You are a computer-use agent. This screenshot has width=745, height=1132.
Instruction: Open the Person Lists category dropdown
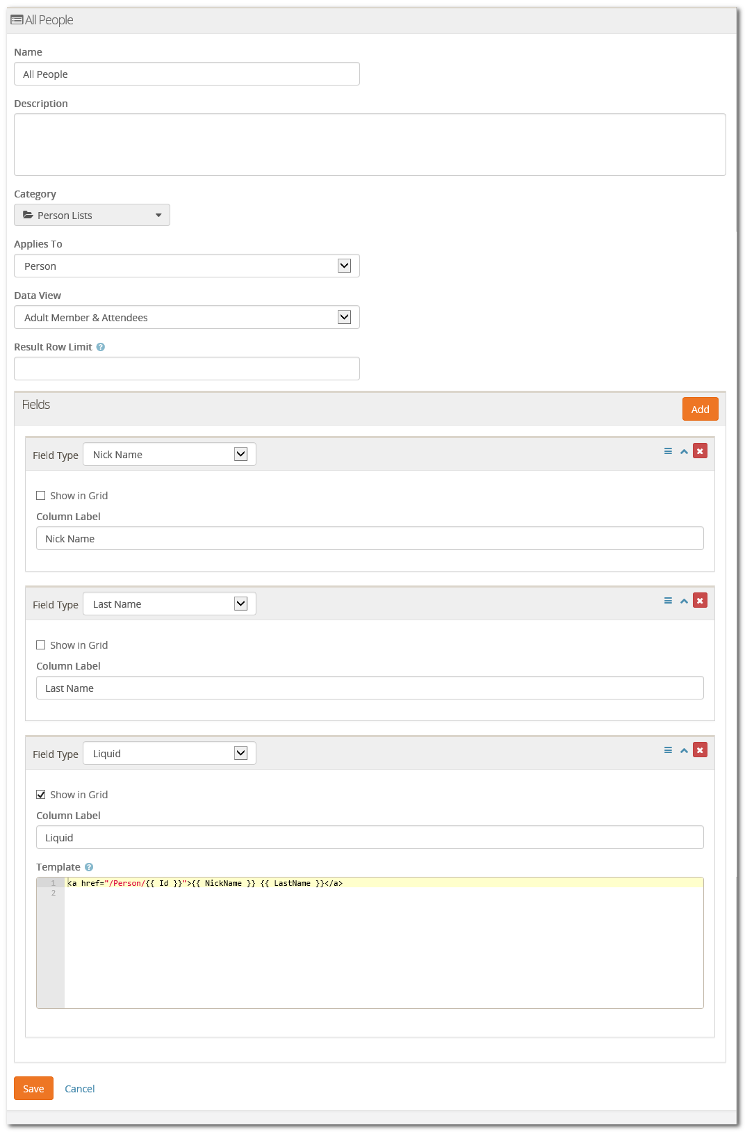pyautogui.click(x=92, y=216)
